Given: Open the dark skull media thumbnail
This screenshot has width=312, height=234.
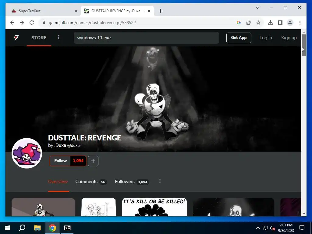Looking at the screenshot, I should pyautogui.click(x=233, y=207).
